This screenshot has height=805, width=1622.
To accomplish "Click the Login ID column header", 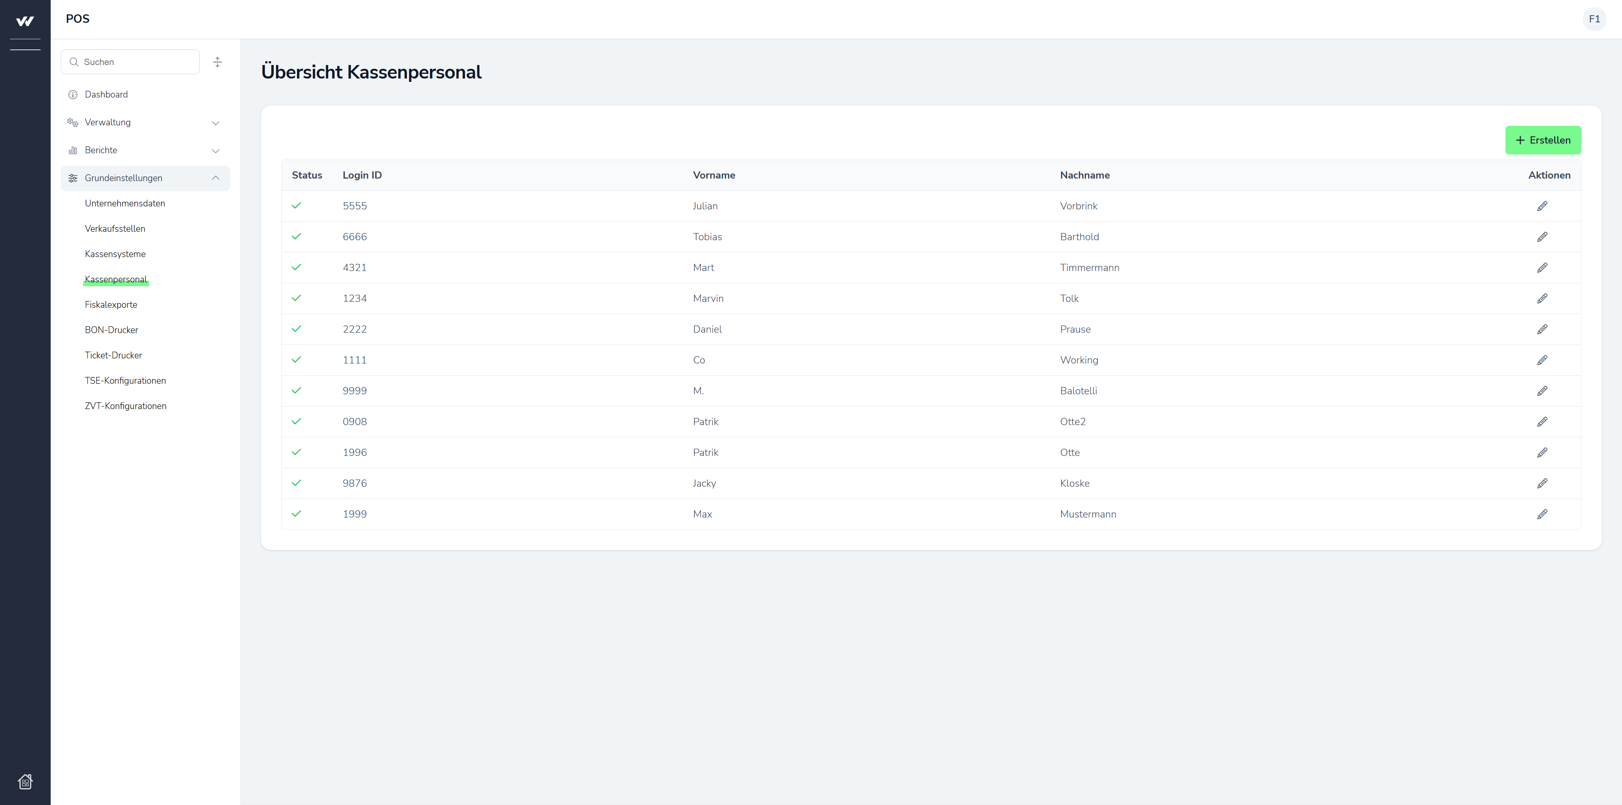I will pyautogui.click(x=362, y=175).
